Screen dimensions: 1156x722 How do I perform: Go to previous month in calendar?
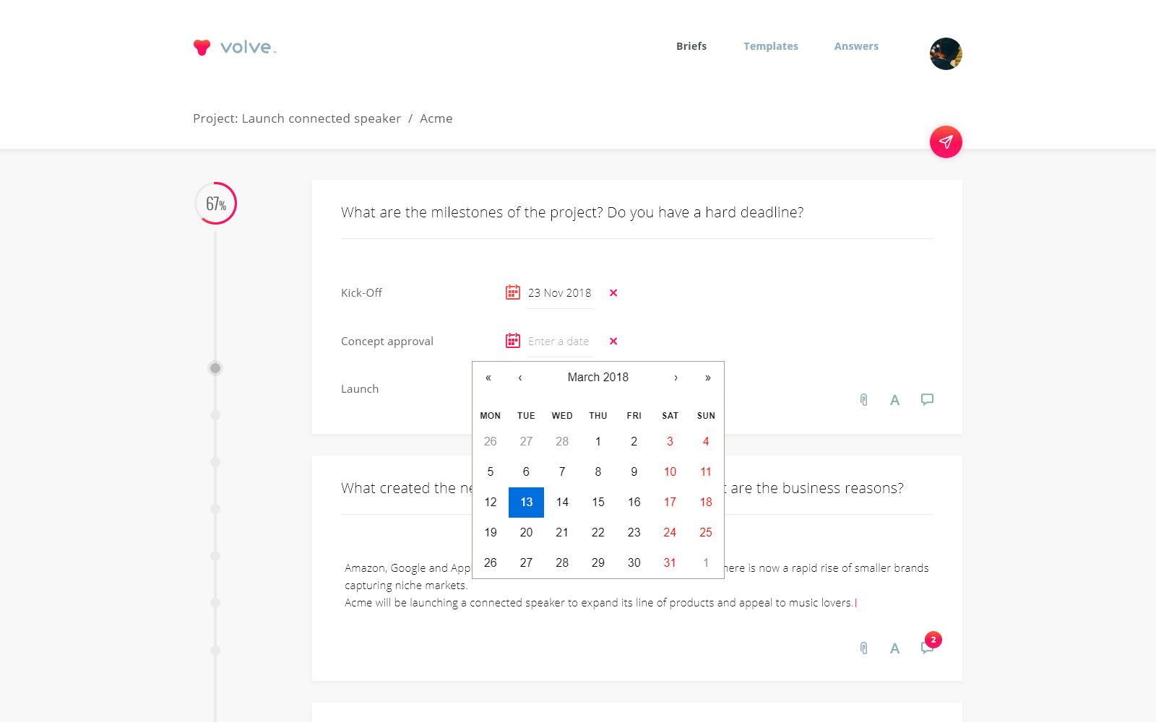coord(520,378)
